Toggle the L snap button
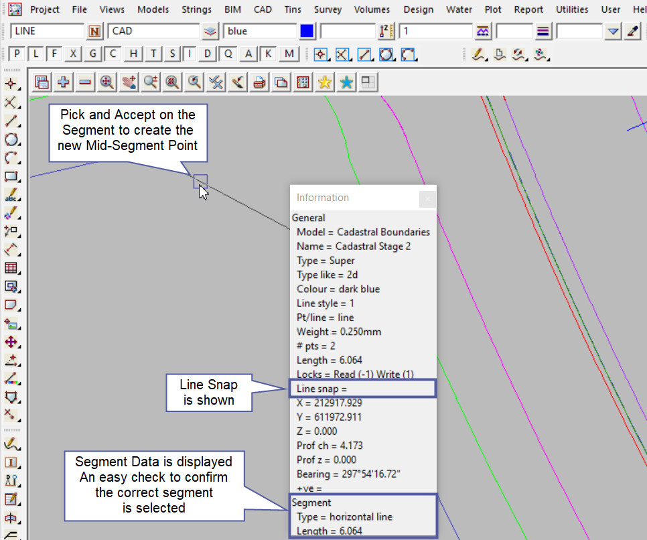Viewport: 647px width, 540px height. [x=36, y=54]
